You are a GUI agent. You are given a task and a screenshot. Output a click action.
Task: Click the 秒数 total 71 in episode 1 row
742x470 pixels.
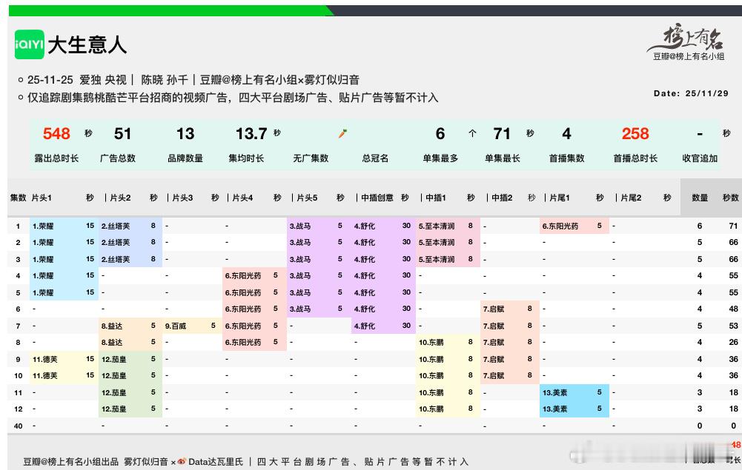click(734, 226)
